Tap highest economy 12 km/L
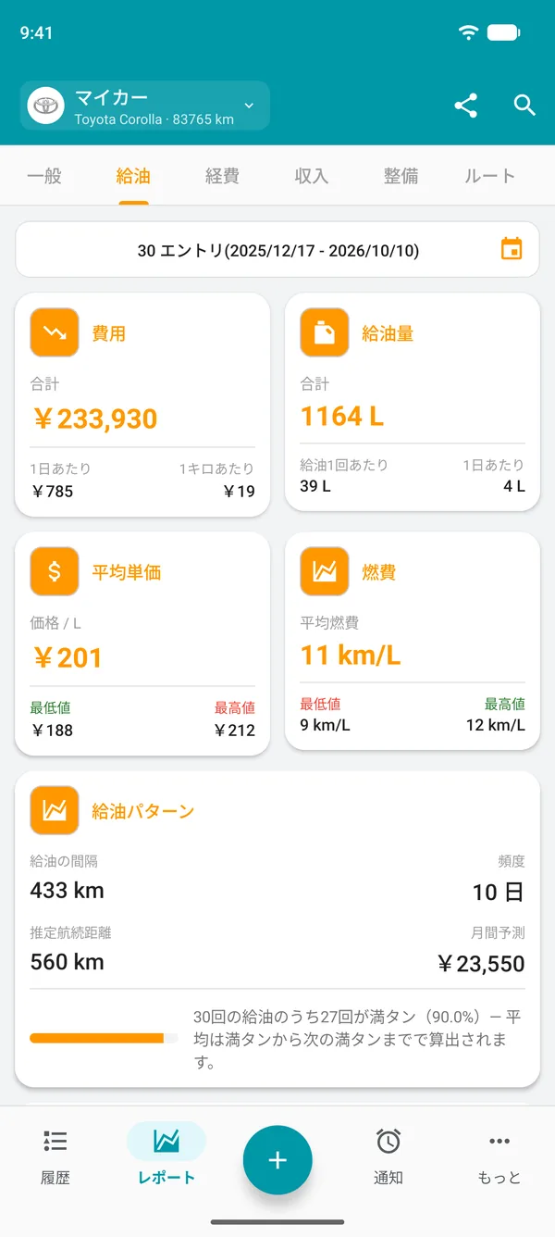Screen dimensions: 555x1237 pyautogui.click(x=496, y=725)
